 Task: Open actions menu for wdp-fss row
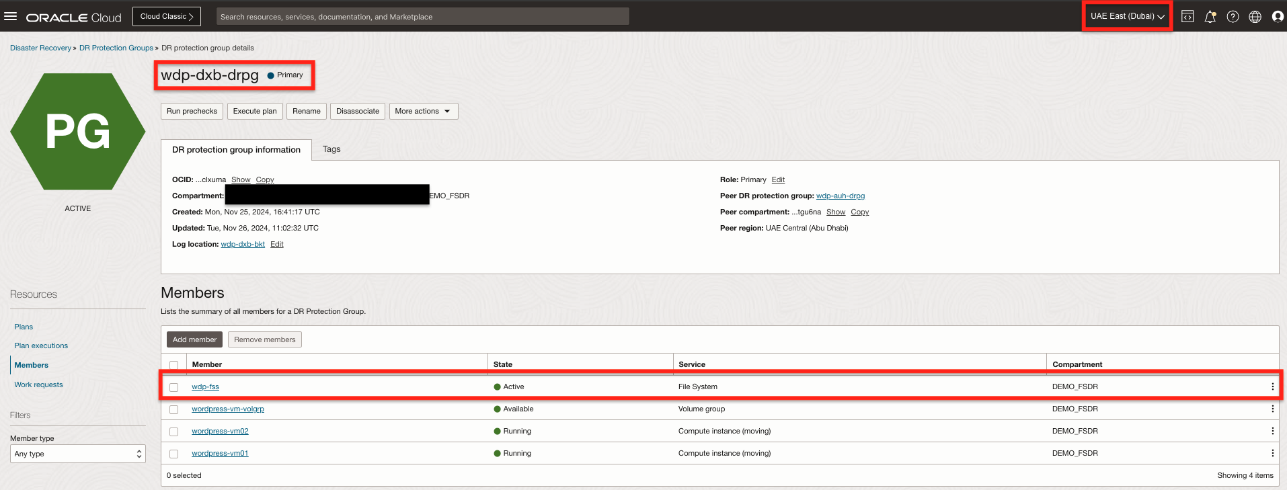pos(1272,386)
